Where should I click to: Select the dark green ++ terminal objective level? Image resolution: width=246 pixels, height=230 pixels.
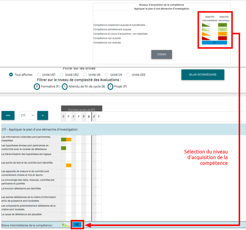[222, 25]
